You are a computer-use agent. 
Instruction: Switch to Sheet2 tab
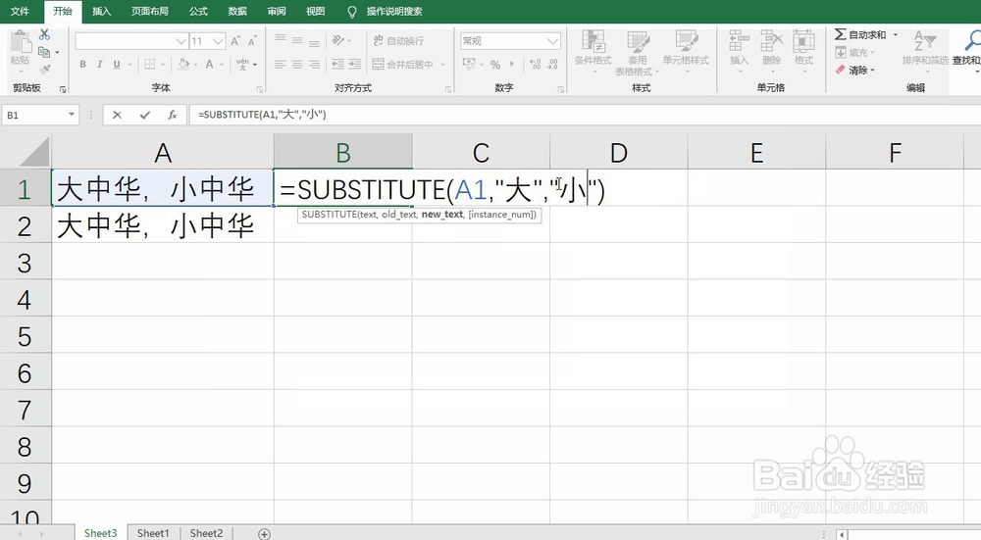pos(206,533)
